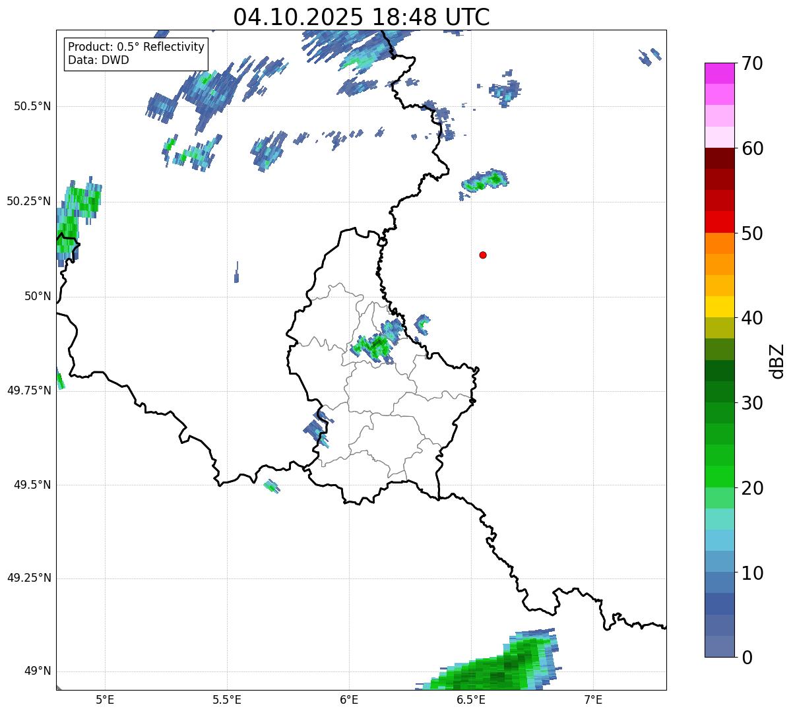Image resolution: width=793 pixels, height=713 pixels.
Task: Click the latitude label '49.5°N'
Action: point(33,485)
